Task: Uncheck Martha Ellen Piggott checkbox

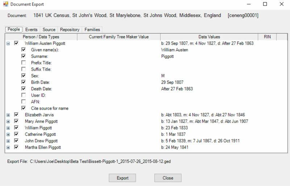Action: 16,147
